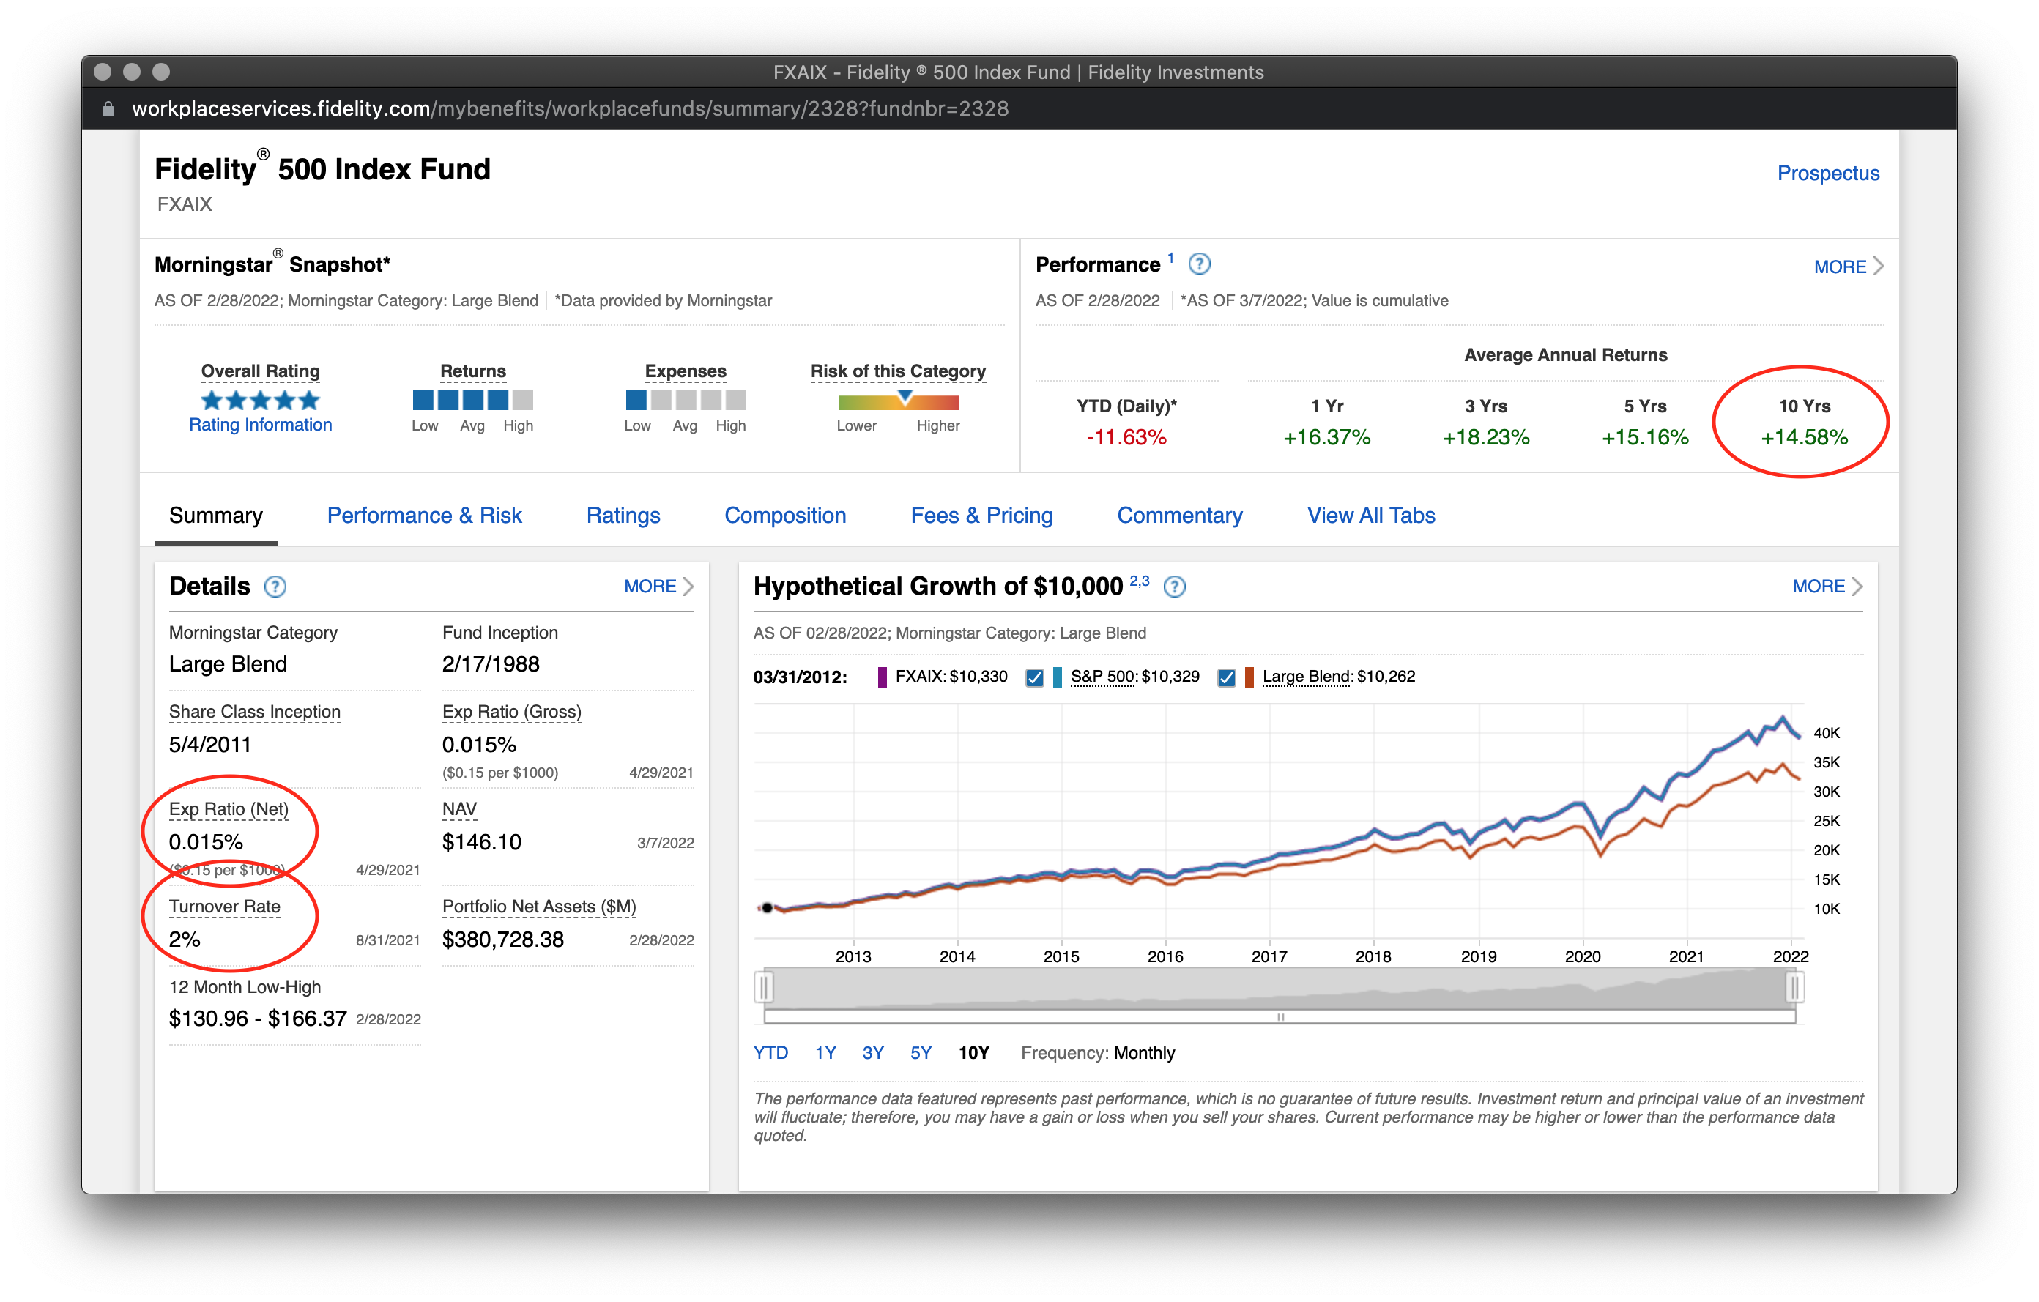The height and width of the screenshot is (1302, 2039).
Task: Click the Rating Information link
Action: (260, 425)
